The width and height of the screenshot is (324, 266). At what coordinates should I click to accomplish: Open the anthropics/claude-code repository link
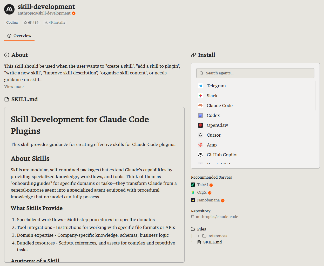tap(217, 217)
